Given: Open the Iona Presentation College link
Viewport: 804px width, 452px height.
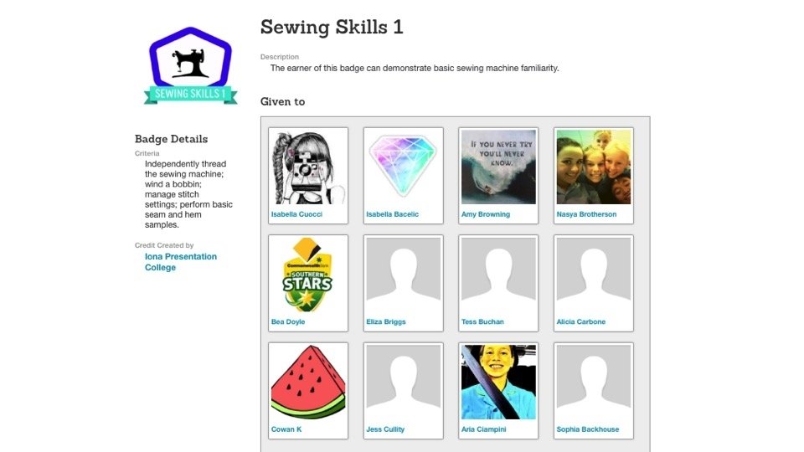Looking at the screenshot, I should point(181,262).
